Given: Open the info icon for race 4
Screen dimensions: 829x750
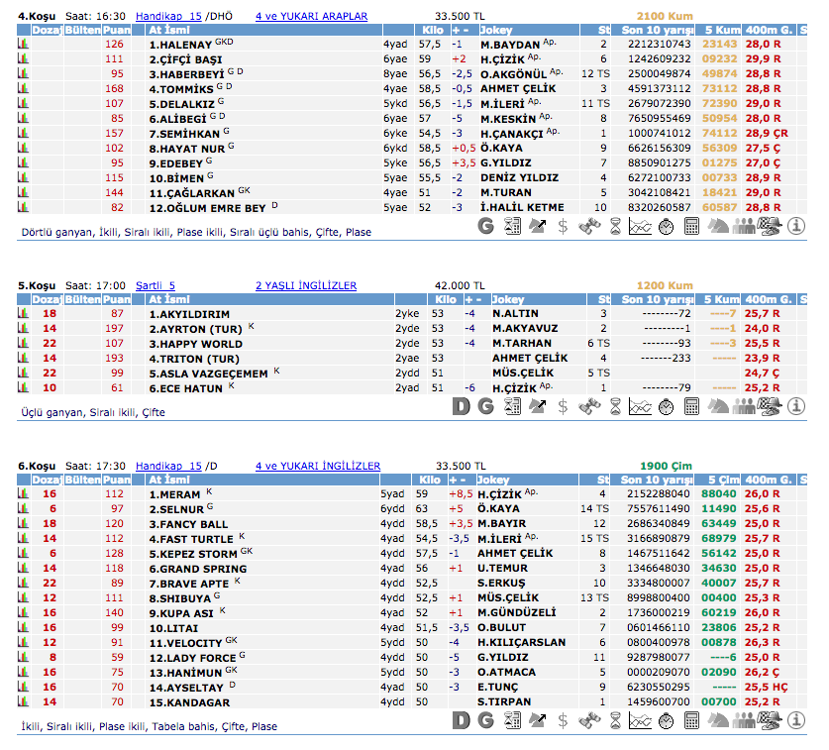Looking at the screenshot, I should click(796, 226).
